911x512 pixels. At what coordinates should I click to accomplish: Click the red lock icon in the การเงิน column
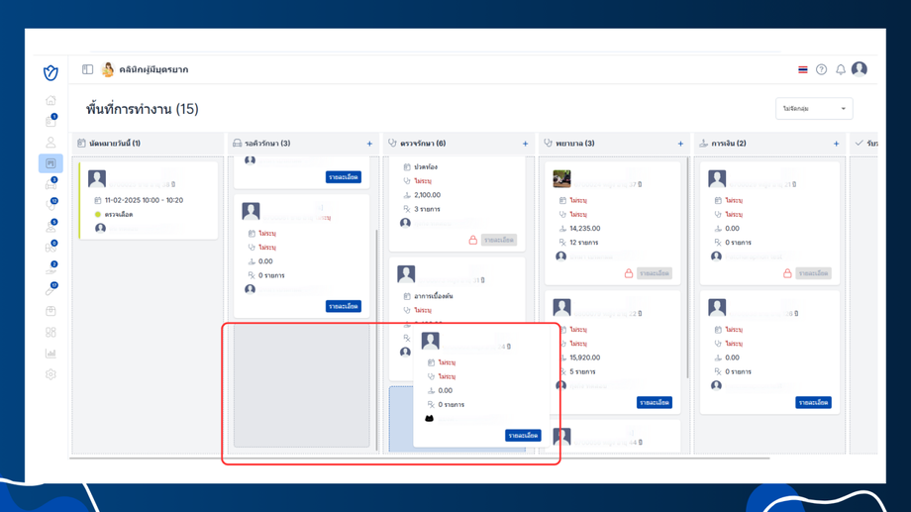coord(787,273)
